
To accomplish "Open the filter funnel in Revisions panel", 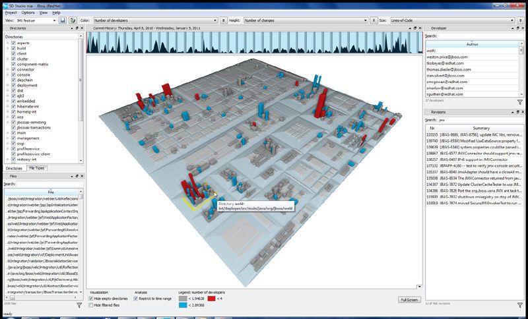I will tap(520, 305).
